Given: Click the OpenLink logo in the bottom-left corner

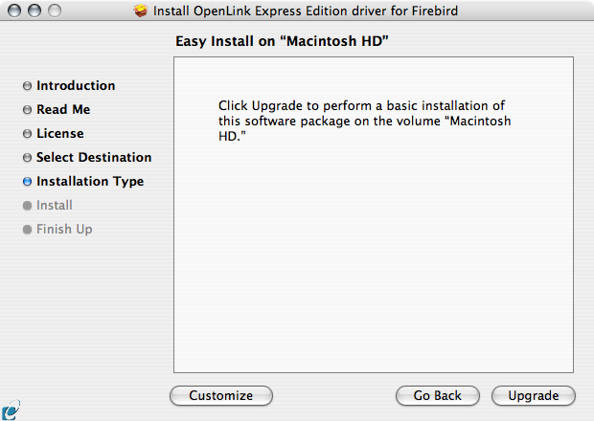Looking at the screenshot, I should coord(10,410).
